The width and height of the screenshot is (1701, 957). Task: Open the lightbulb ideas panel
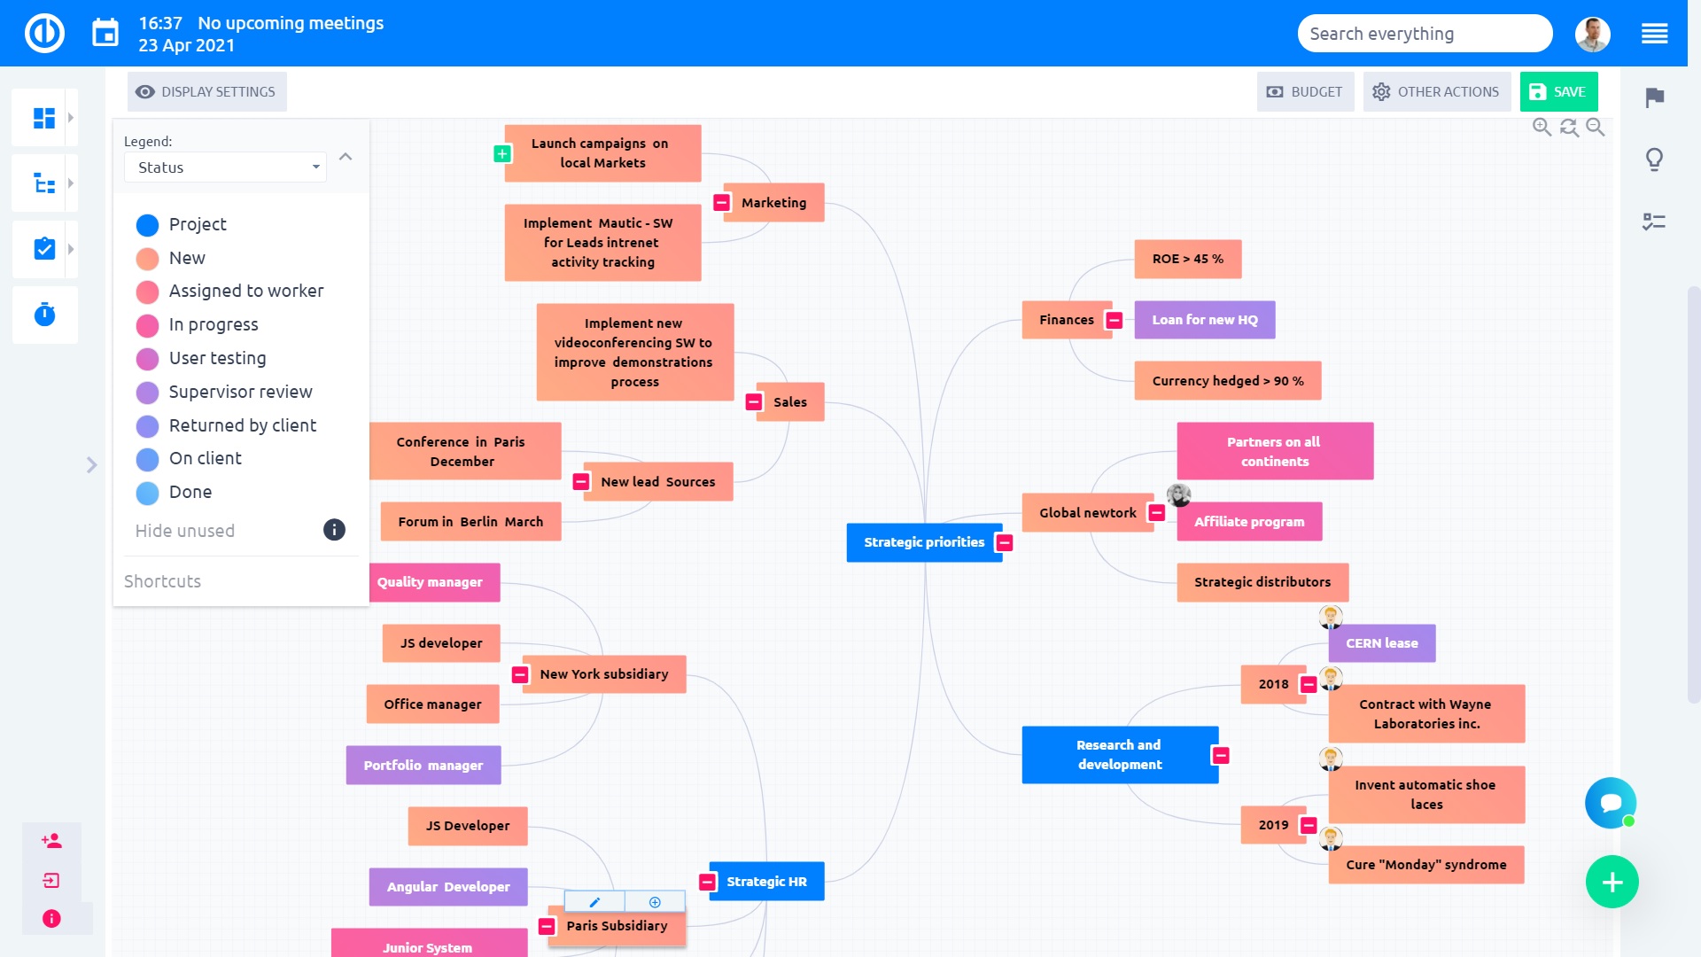coord(1653,159)
